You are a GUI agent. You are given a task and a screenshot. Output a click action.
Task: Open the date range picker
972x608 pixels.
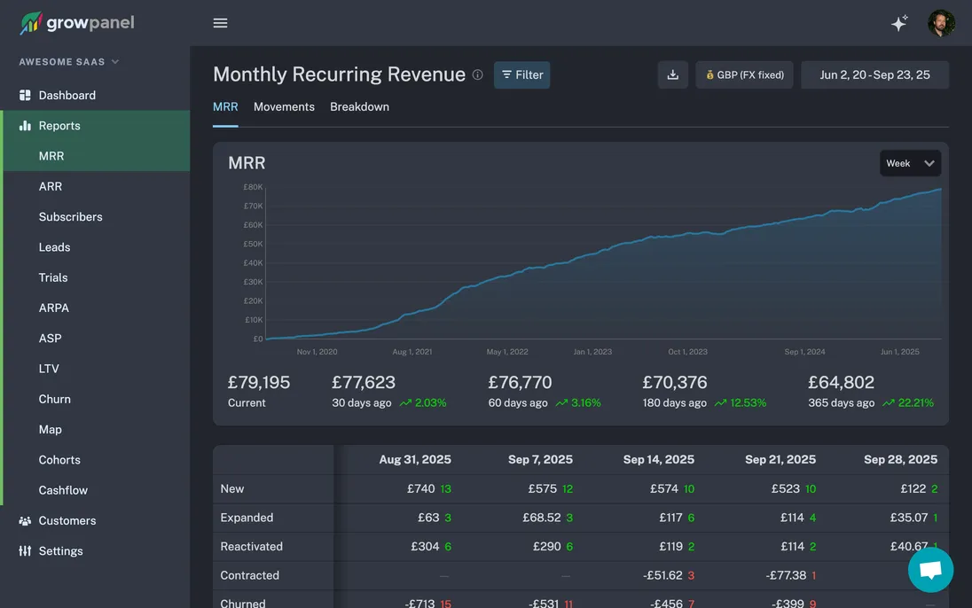coord(874,75)
